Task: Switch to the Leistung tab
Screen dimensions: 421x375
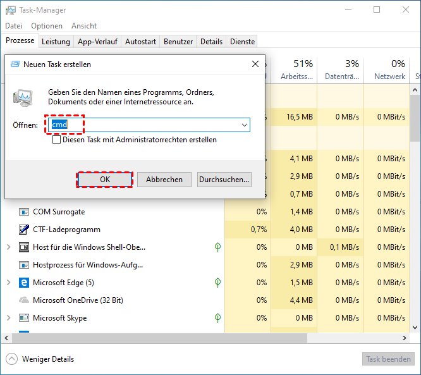Action: pyautogui.click(x=56, y=42)
